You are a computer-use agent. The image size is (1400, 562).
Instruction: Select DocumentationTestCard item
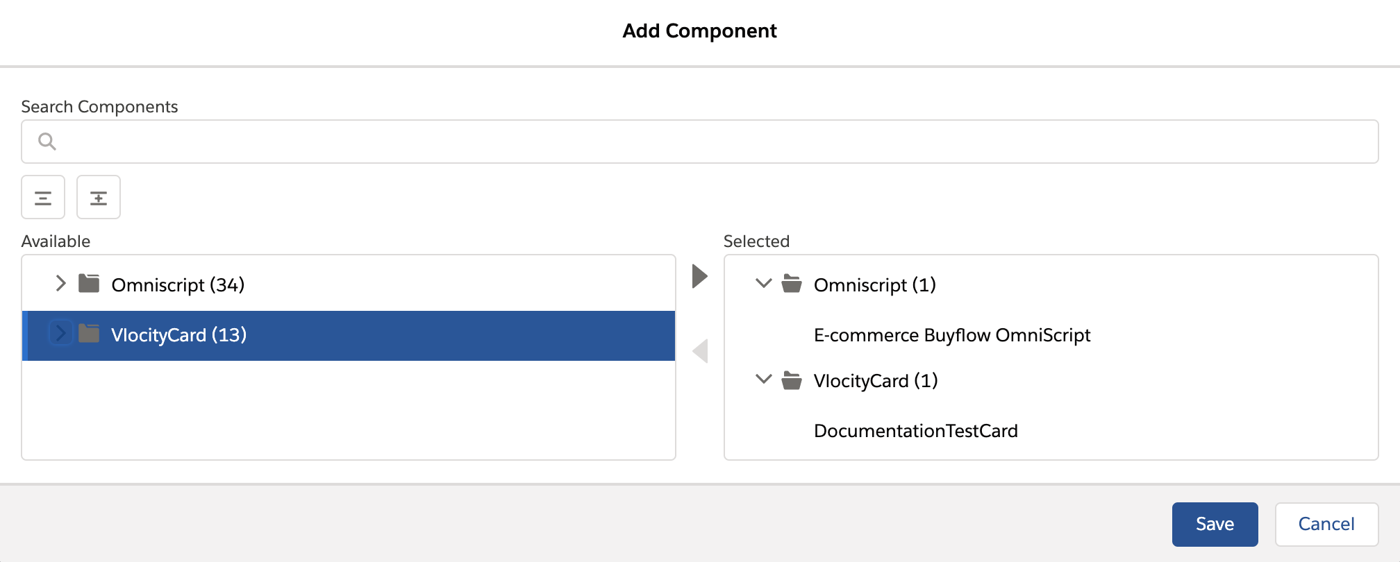coord(916,431)
